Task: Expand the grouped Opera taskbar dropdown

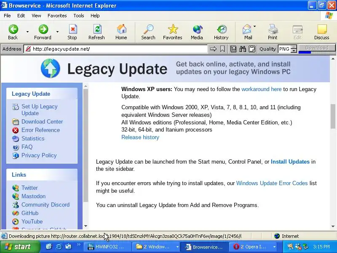Action: 275,247
